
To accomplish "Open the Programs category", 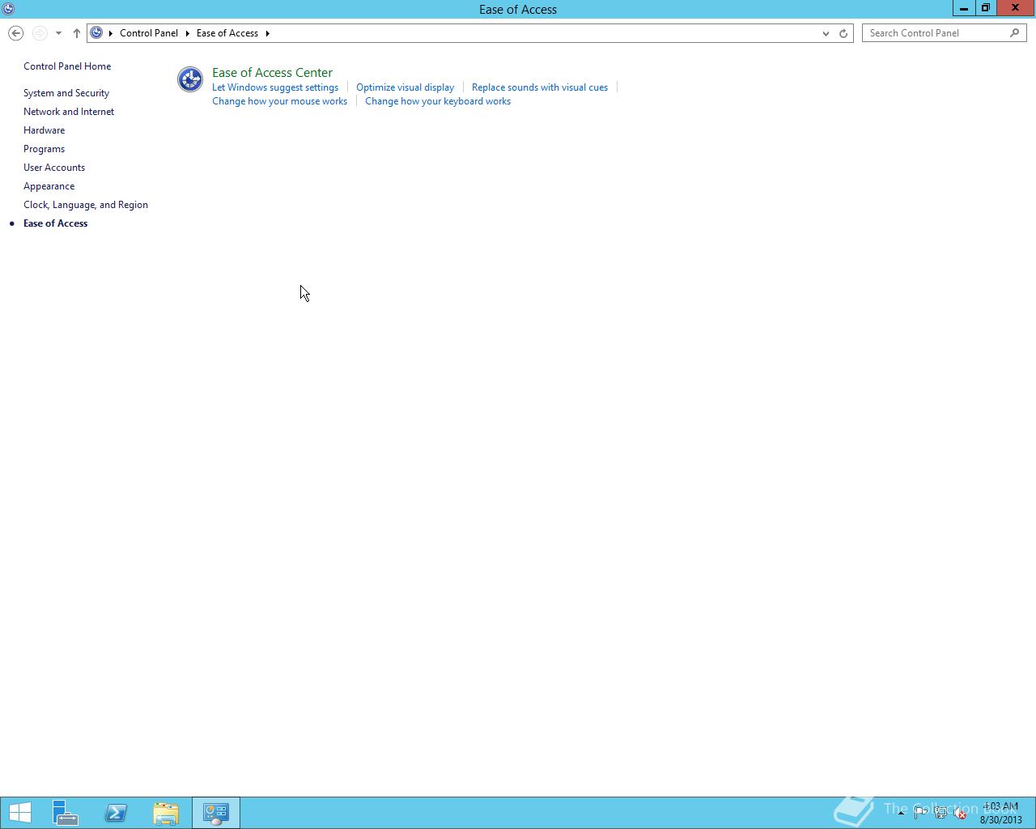I will pos(44,149).
